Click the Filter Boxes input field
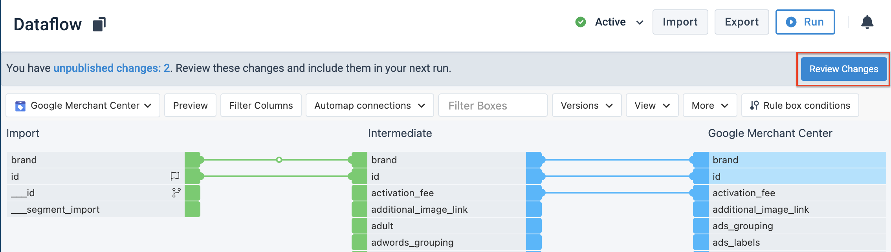This screenshot has height=252, width=891. pos(493,105)
